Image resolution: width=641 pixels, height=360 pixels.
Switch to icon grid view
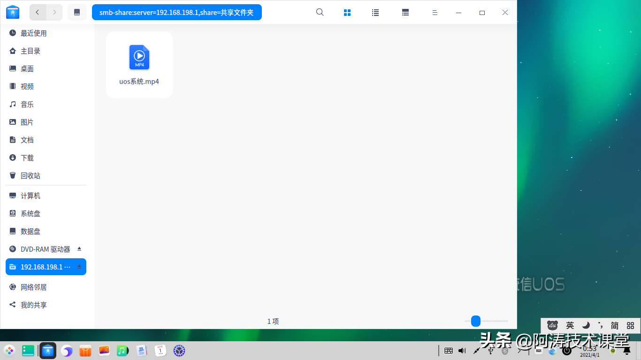[x=347, y=13]
